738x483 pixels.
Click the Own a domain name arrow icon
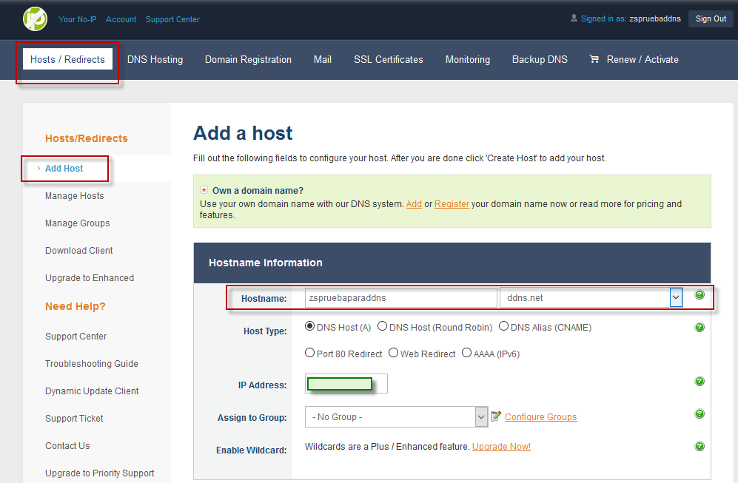tap(204, 190)
